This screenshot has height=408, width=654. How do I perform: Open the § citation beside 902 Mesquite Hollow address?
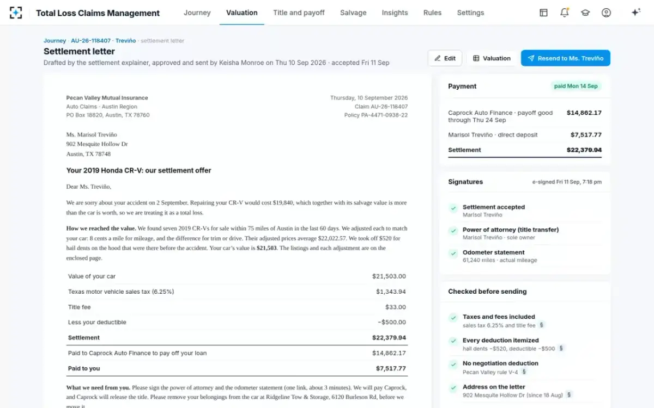pyautogui.click(x=569, y=395)
